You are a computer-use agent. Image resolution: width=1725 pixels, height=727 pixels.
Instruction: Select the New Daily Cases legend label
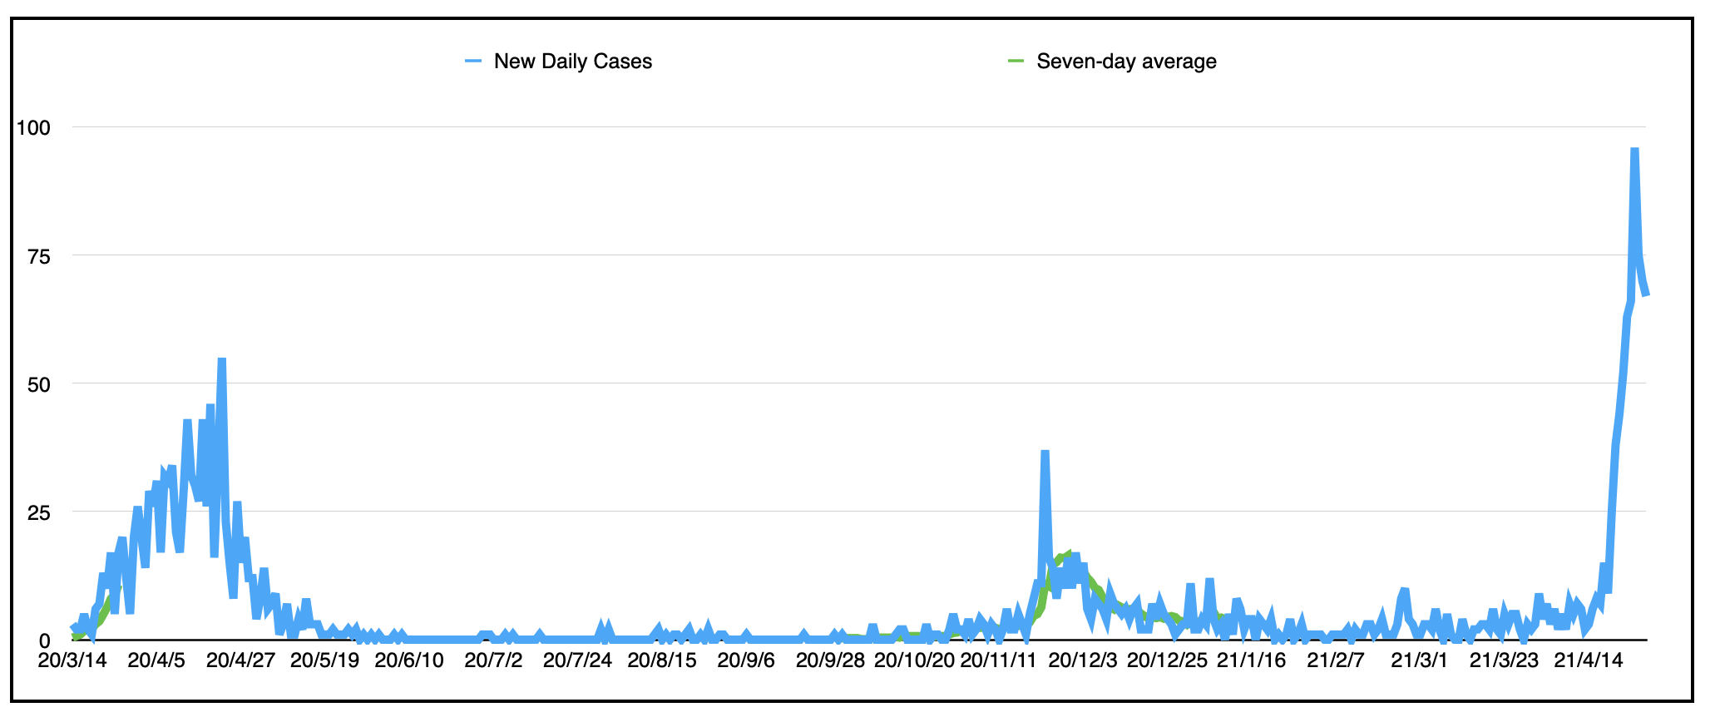572,62
